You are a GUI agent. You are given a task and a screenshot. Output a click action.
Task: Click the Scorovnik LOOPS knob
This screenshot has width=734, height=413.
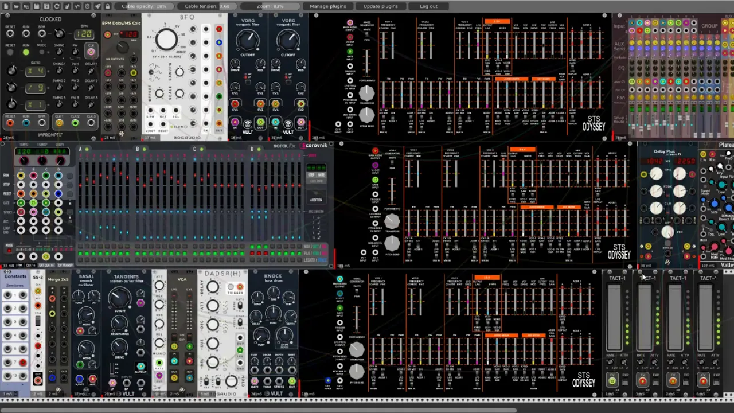point(61,161)
